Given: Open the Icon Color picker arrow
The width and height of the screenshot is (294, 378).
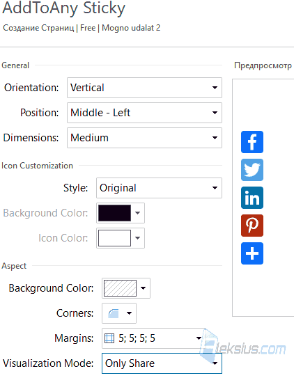Looking at the screenshot, I should pyautogui.click(x=137, y=238).
